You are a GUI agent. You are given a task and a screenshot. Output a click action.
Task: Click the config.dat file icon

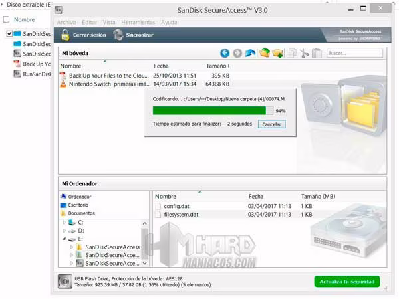158,206
